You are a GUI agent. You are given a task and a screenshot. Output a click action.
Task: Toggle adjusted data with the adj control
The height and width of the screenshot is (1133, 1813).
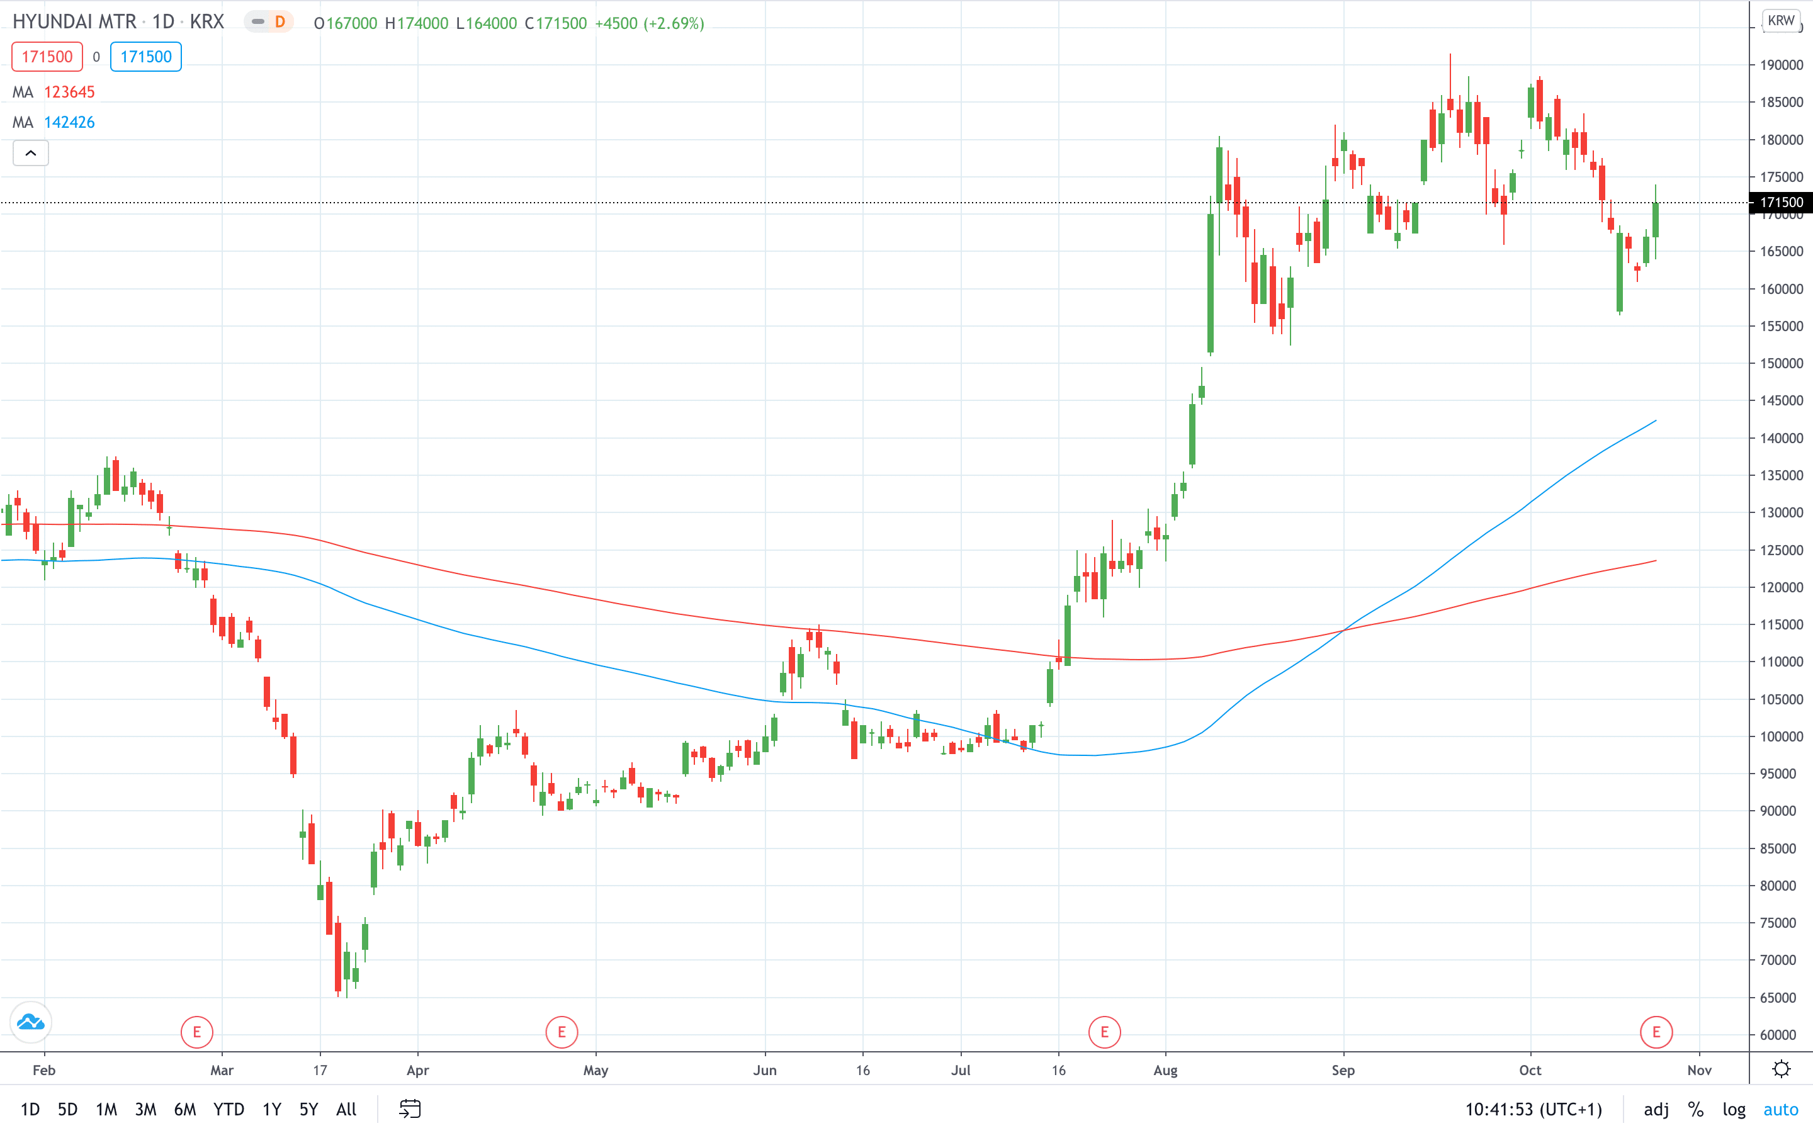[1656, 1110]
